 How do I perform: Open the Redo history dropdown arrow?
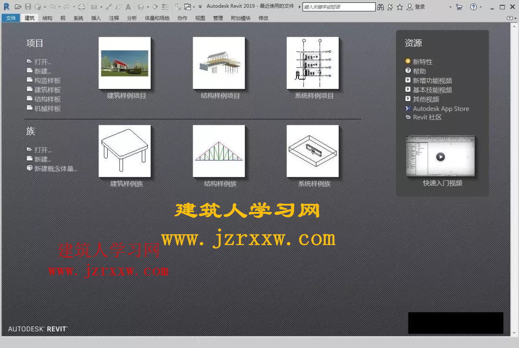click(74, 7)
